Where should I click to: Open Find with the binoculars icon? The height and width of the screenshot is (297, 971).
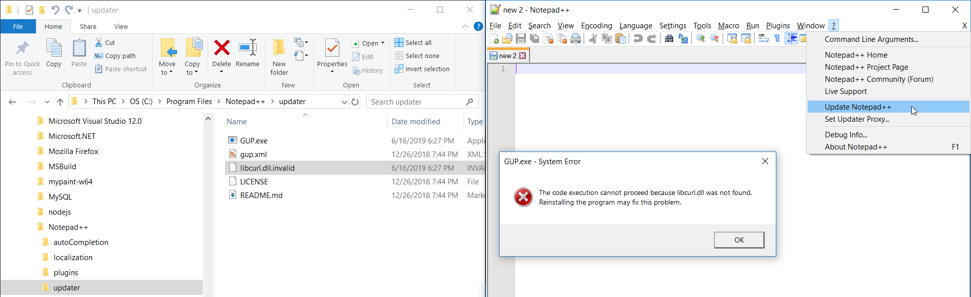tap(669, 38)
